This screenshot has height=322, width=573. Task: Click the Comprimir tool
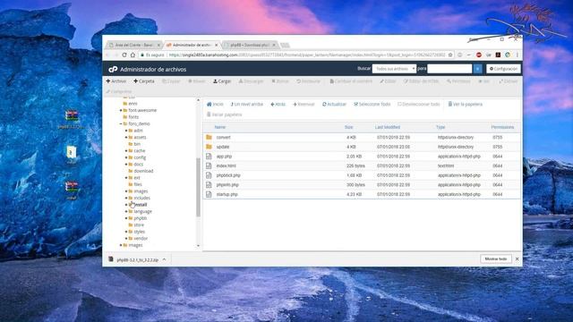tap(119, 91)
